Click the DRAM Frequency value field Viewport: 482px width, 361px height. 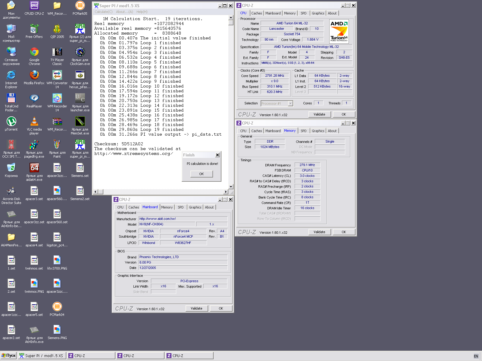[307, 165]
